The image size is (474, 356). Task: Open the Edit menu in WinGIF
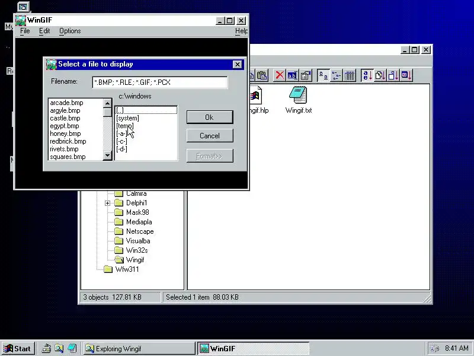click(x=44, y=31)
